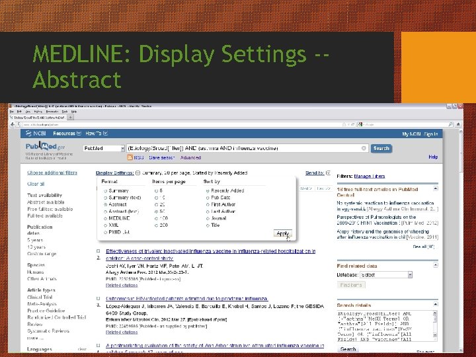Open the Firefox Tools menu
This screenshot has height=357, width=476.
click(65, 112)
